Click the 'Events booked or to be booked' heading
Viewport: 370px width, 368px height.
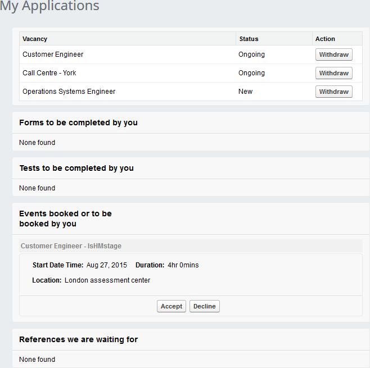coord(65,219)
